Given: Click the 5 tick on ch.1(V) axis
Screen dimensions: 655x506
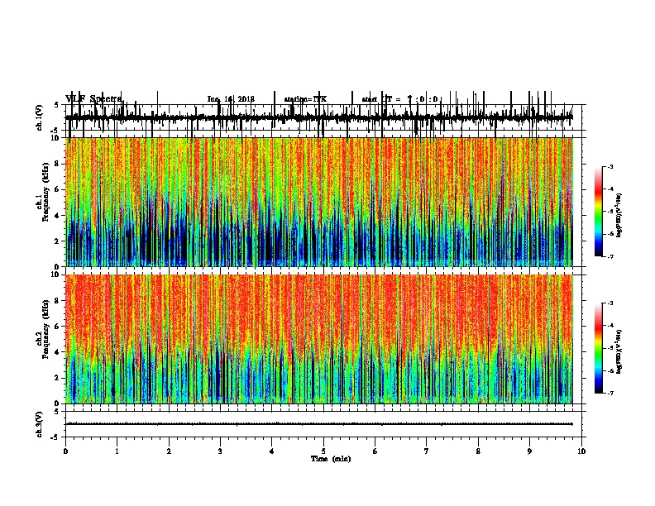Looking at the screenshot, I should coord(56,105).
